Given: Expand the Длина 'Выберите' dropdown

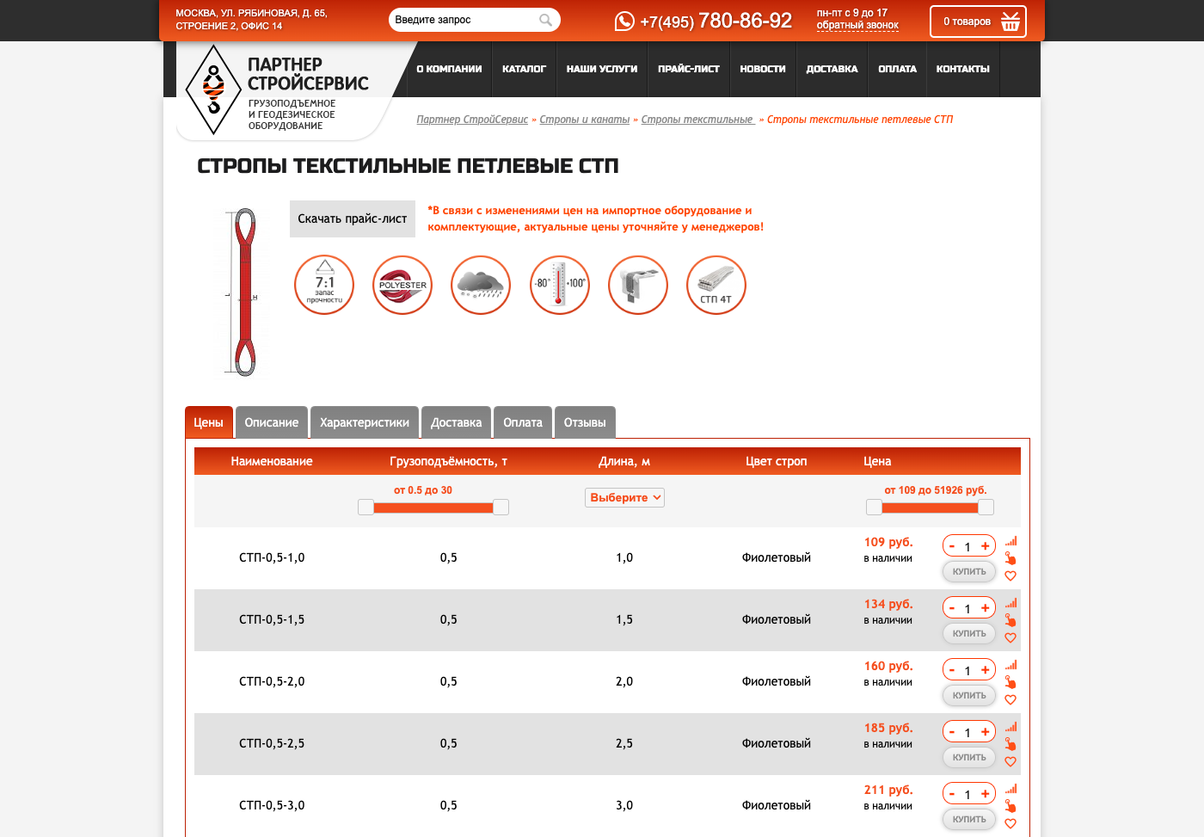Looking at the screenshot, I should [x=625, y=497].
